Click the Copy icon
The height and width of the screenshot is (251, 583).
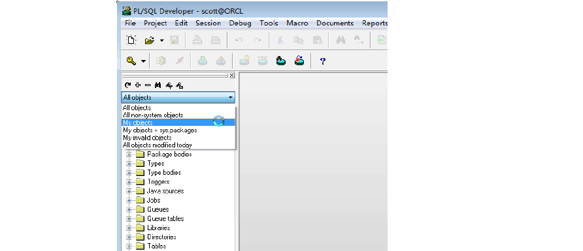click(299, 40)
